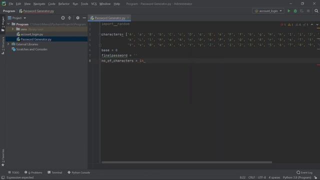Open the Terminal tool window
Screen dimensions: 320x180
(x=54, y=172)
